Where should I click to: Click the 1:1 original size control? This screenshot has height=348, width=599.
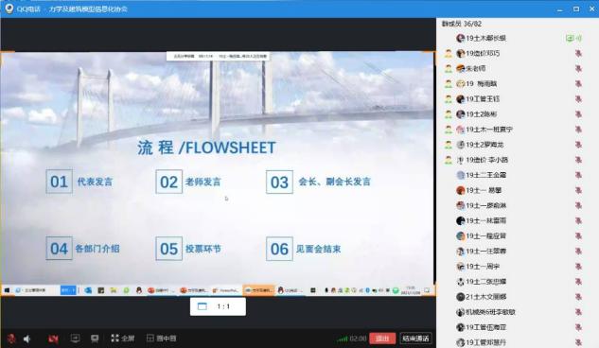(223, 306)
